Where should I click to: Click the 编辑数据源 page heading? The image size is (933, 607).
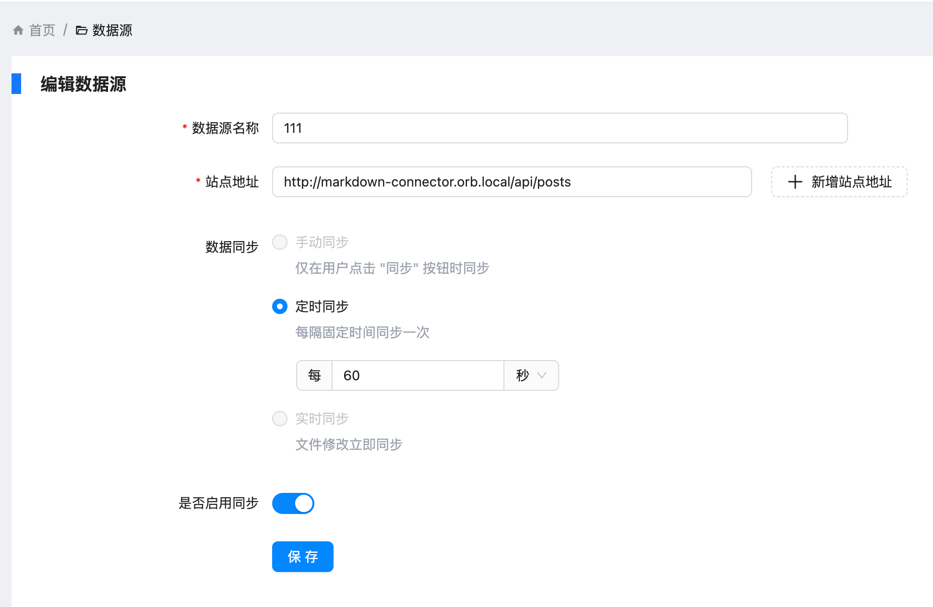pos(83,84)
